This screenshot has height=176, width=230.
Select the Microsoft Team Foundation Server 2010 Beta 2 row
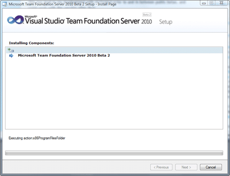[114, 55]
